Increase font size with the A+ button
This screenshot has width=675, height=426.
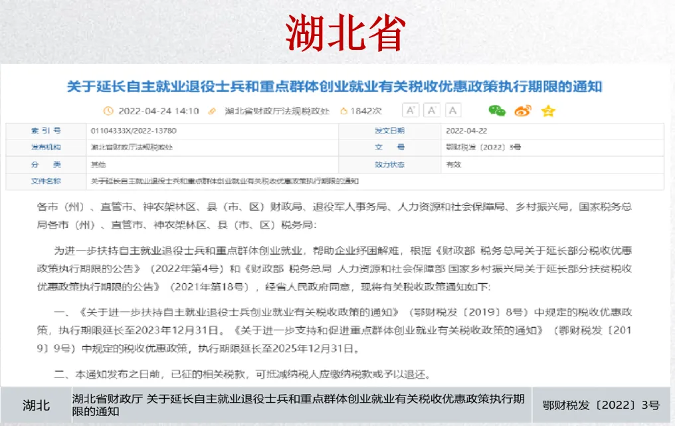pos(411,110)
